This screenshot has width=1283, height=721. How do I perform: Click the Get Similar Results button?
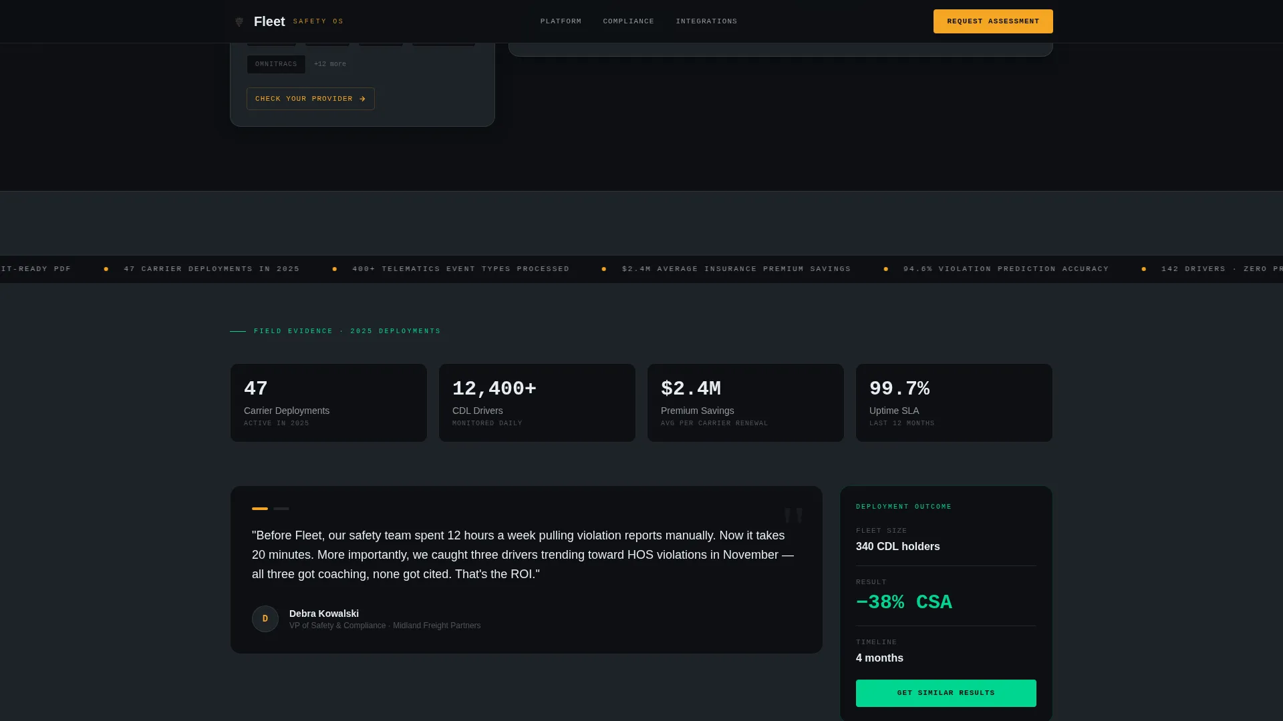pyautogui.click(x=946, y=693)
